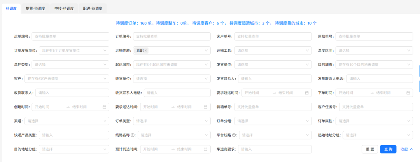Focus the 运单编号 input field
This screenshot has width=420, height=162.
coord(70,37)
